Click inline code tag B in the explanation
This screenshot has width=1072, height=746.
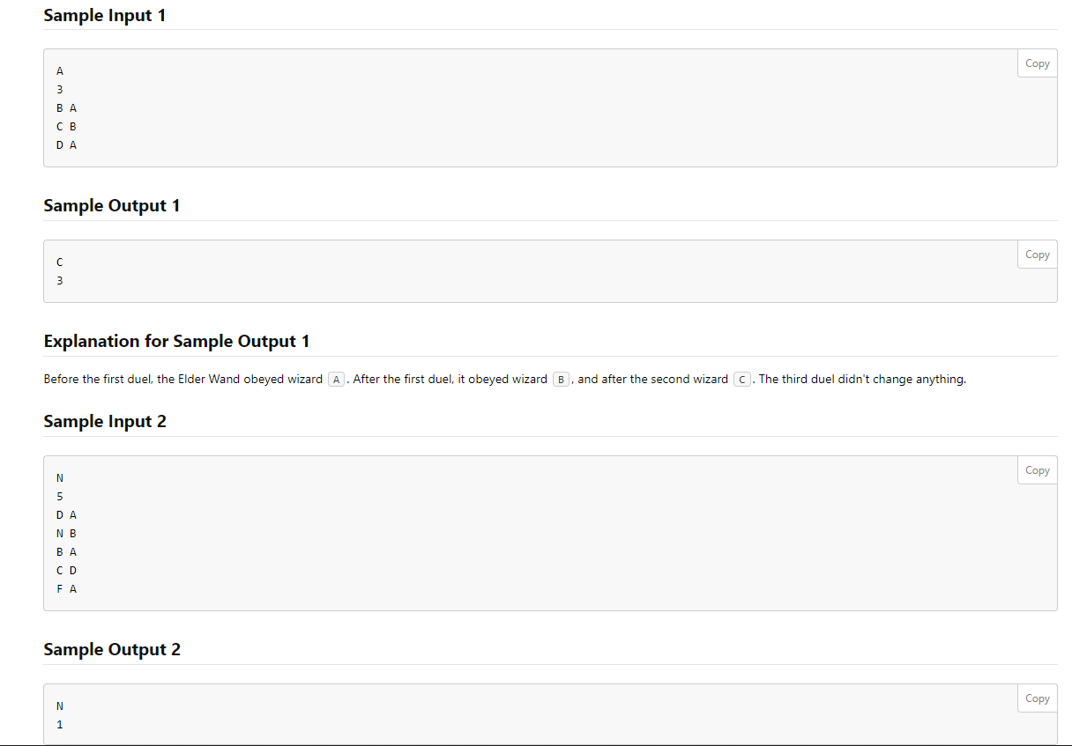561,380
